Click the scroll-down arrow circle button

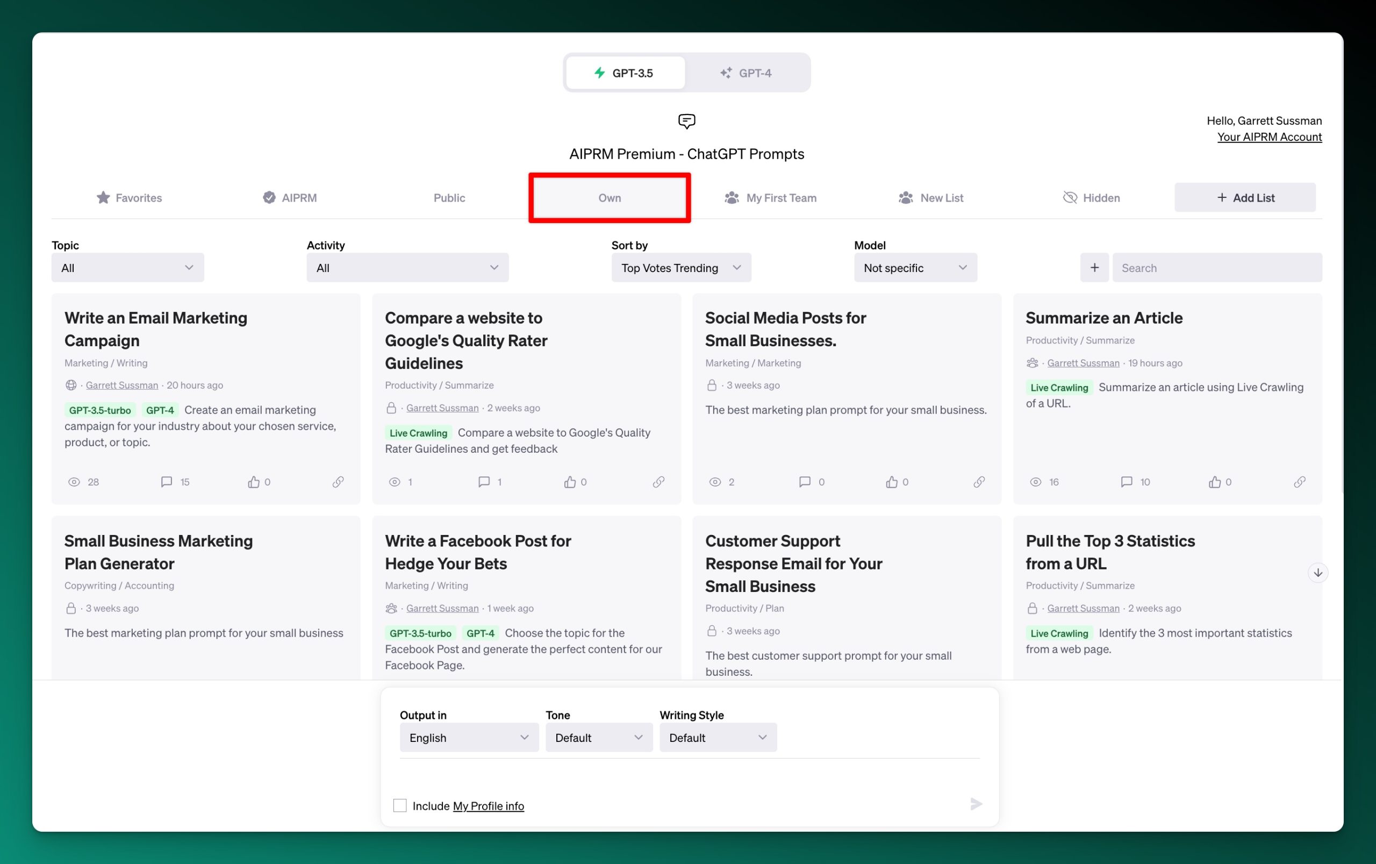pyautogui.click(x=1318, y=573)
